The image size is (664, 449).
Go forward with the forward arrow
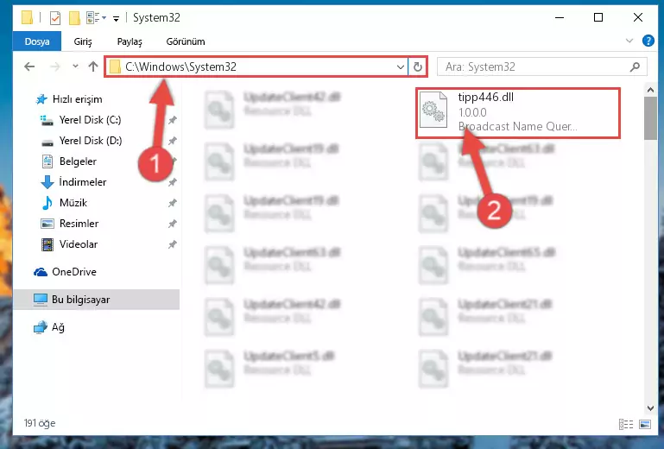click(55, 66)
